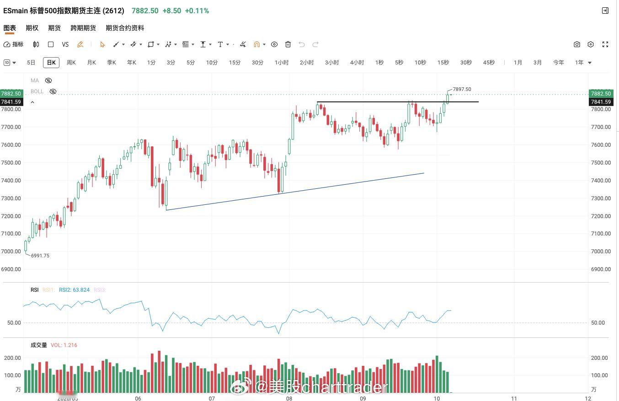Click the VS compare button
Viewport: 619px width, 401px height.
click(x=65, y=44)
